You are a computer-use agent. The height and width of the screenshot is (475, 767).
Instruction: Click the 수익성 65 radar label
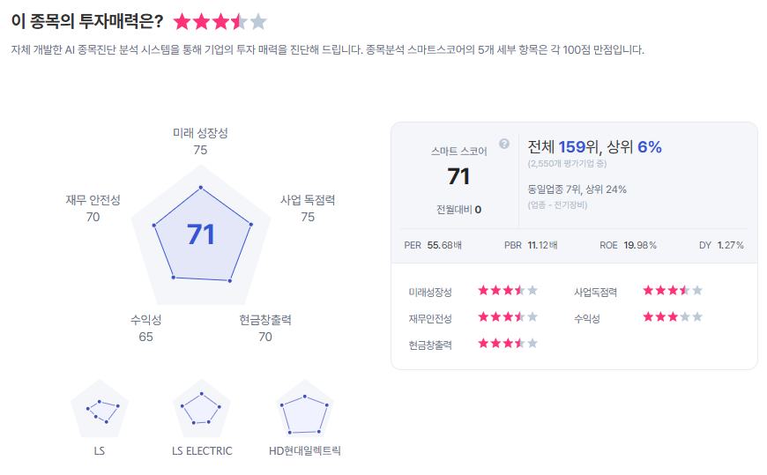[x=145, y=328]
